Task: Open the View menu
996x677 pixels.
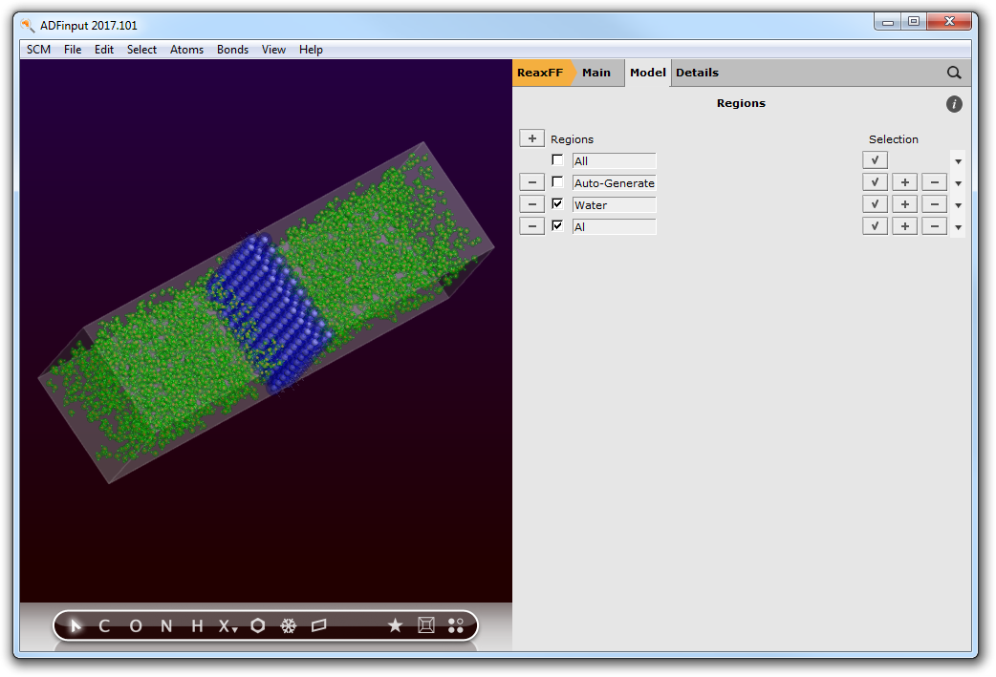Action: pos(273,50)
